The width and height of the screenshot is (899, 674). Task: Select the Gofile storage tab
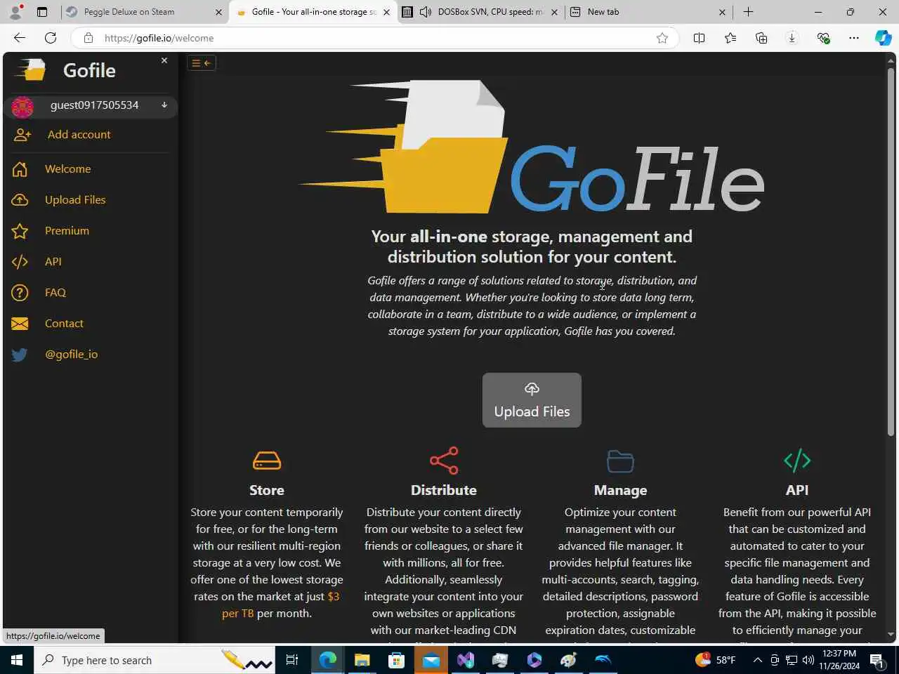point(314,12)
